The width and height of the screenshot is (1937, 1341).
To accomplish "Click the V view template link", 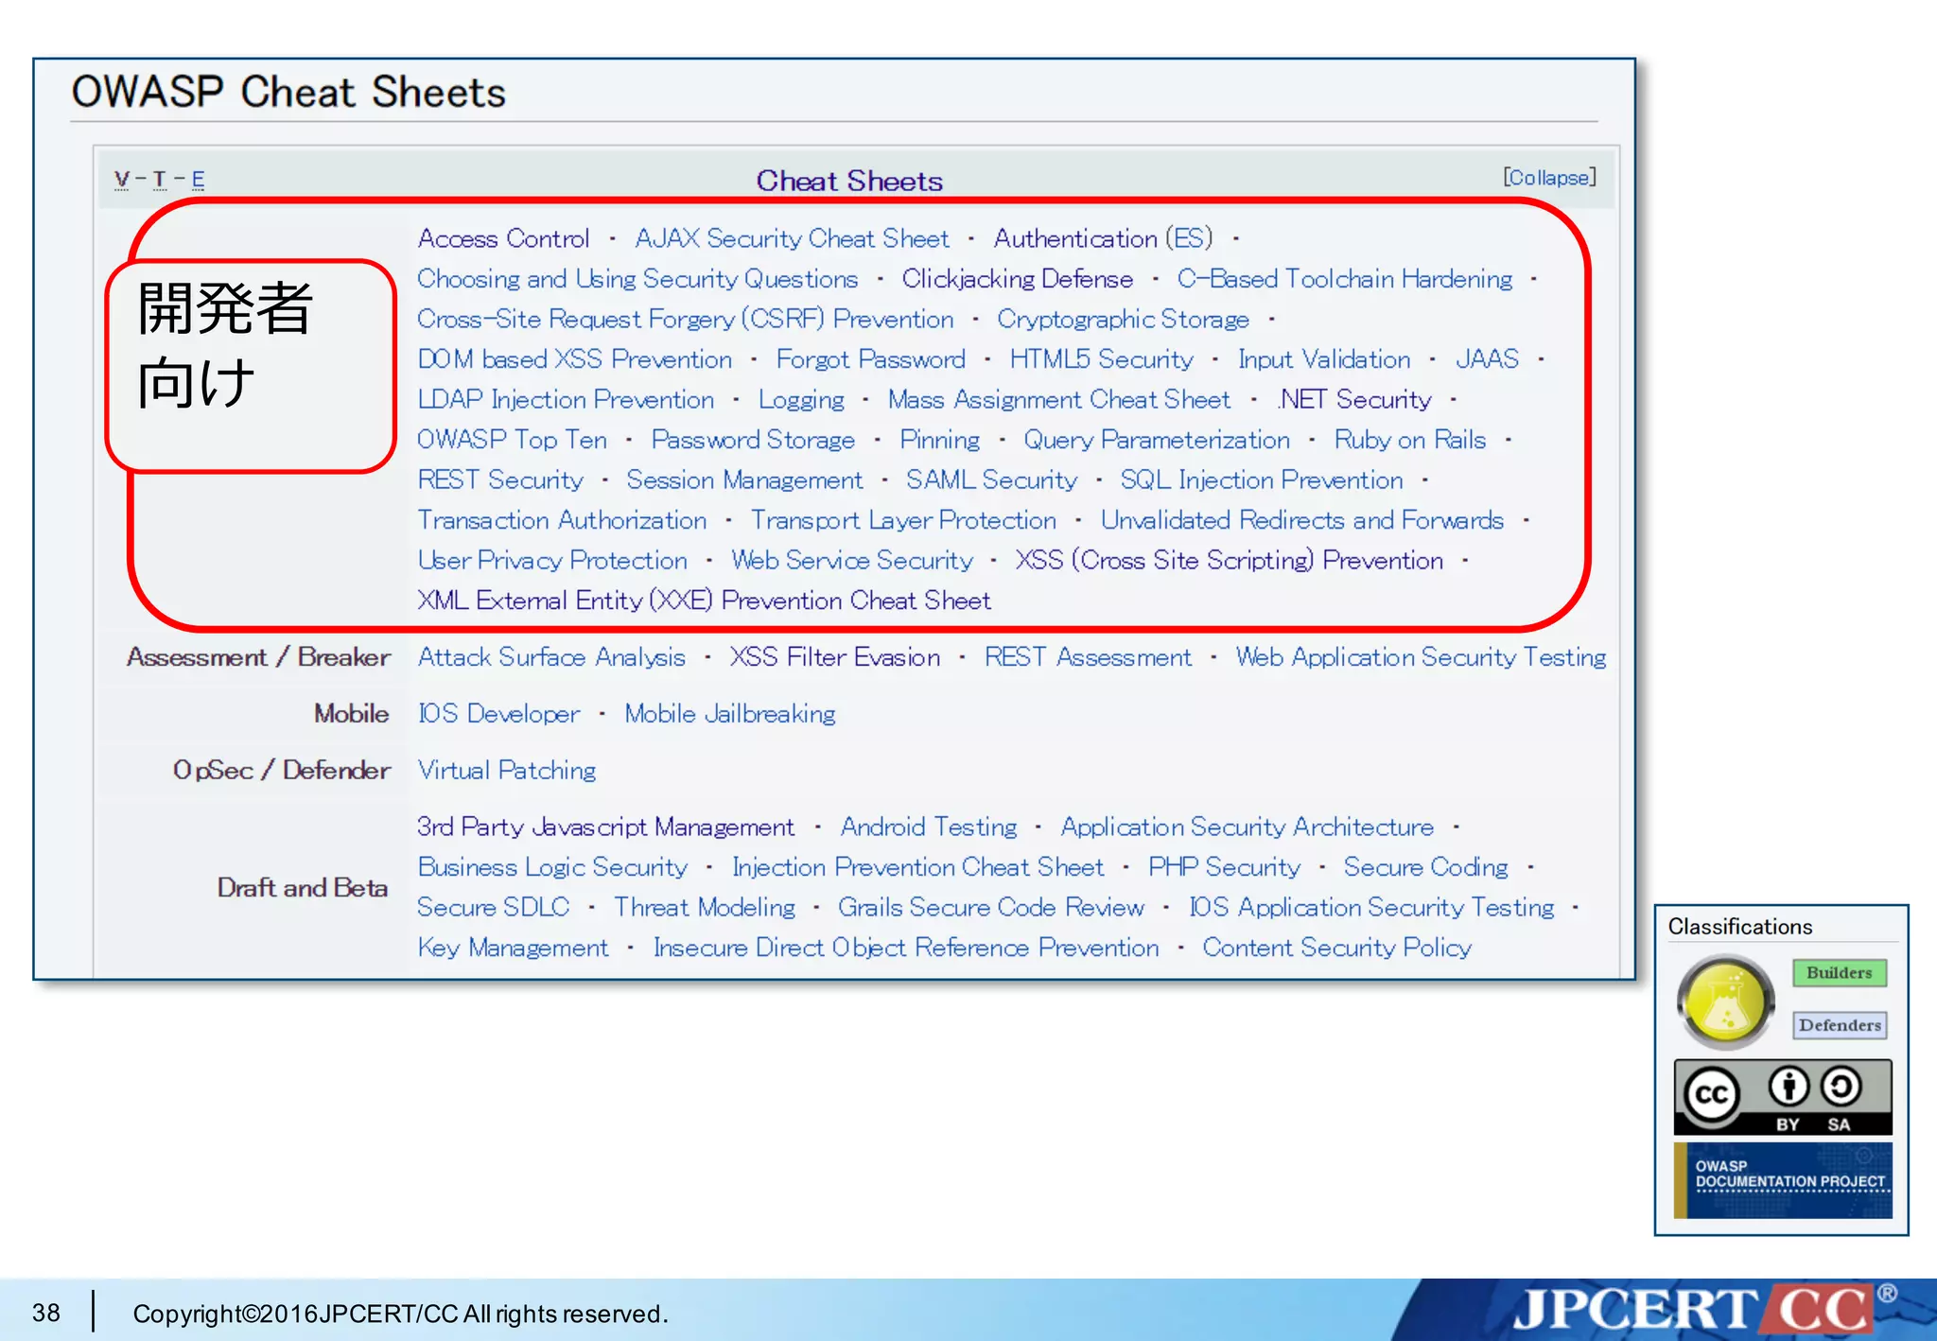I will coord(122,179).
